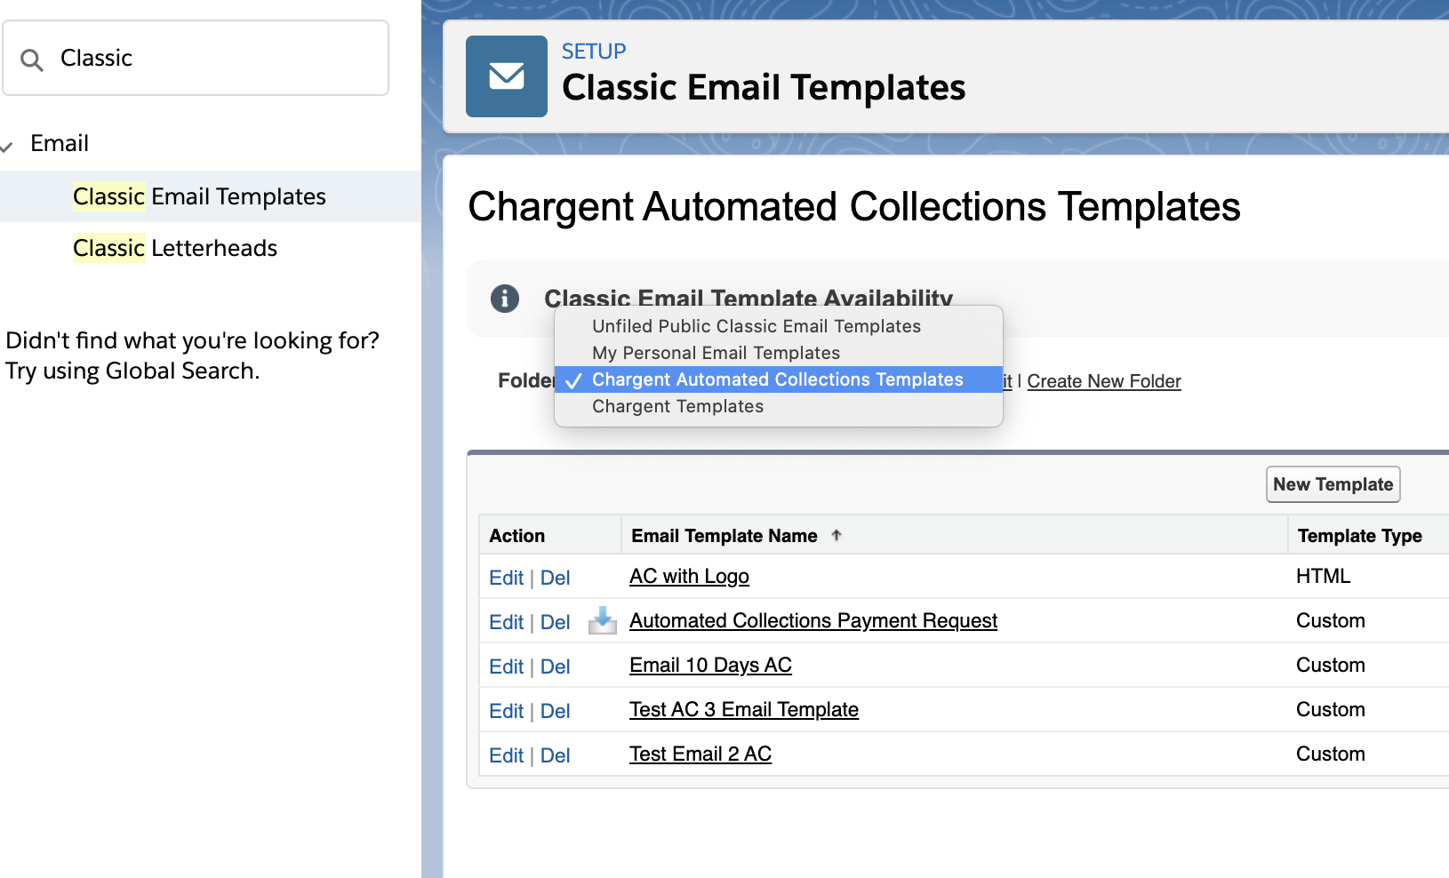The height and width of the screenshot is (878, 1449).
Task: Click inside the Classic search field
Action: tap(196, 58)
